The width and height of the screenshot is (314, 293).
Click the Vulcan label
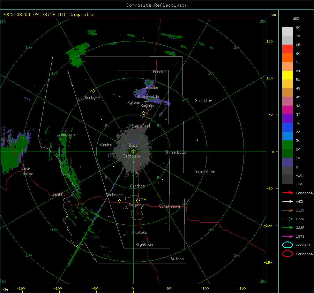click(x=177, y=259)
